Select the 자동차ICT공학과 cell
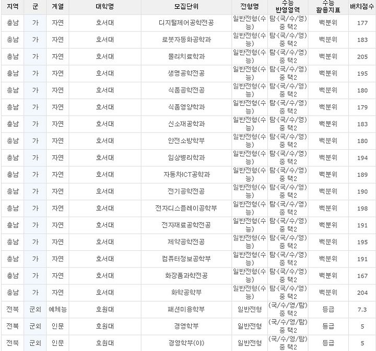The width and height of the screenshot is (376, 351). (x=186, y=175)
